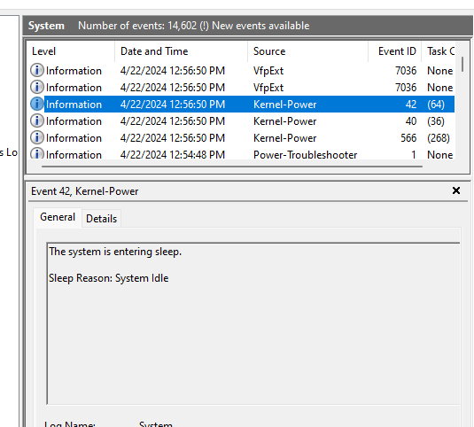The height and width of the screenshot is (427, 474).
Task: Click the event list vertical scrollbar thumb
Action: [462, 64]
